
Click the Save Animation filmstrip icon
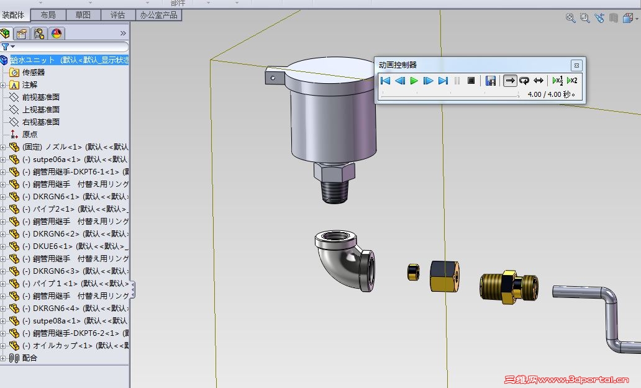pyautogui.click(x=491, y=81)
